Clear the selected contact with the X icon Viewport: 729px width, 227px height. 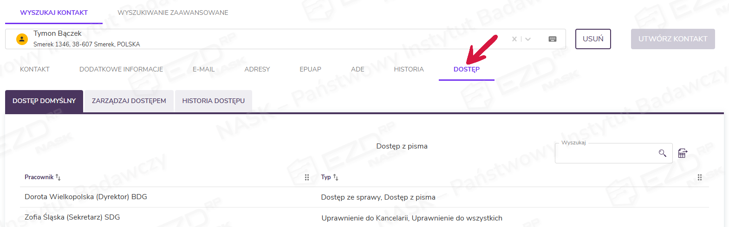514,39
